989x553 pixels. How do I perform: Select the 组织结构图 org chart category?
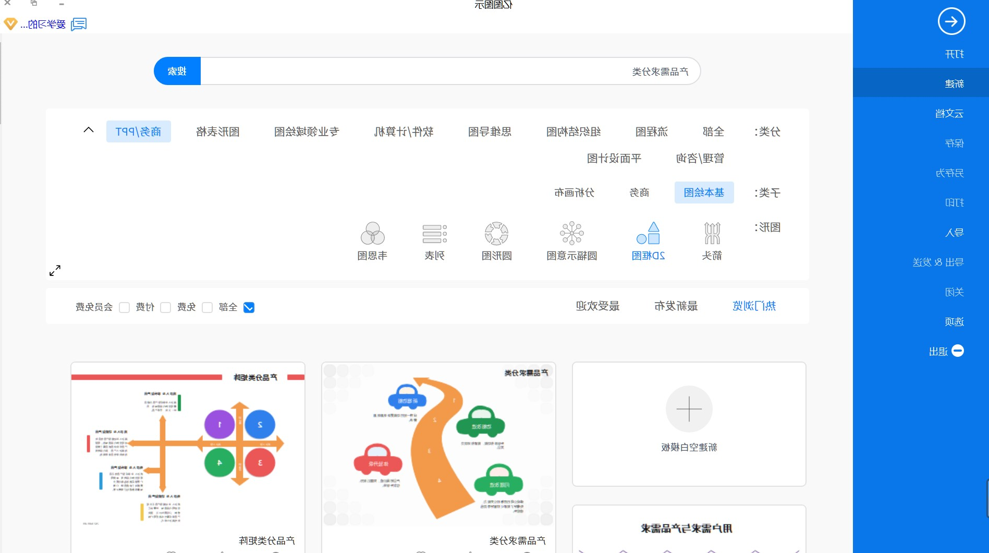tap(573, 131)
